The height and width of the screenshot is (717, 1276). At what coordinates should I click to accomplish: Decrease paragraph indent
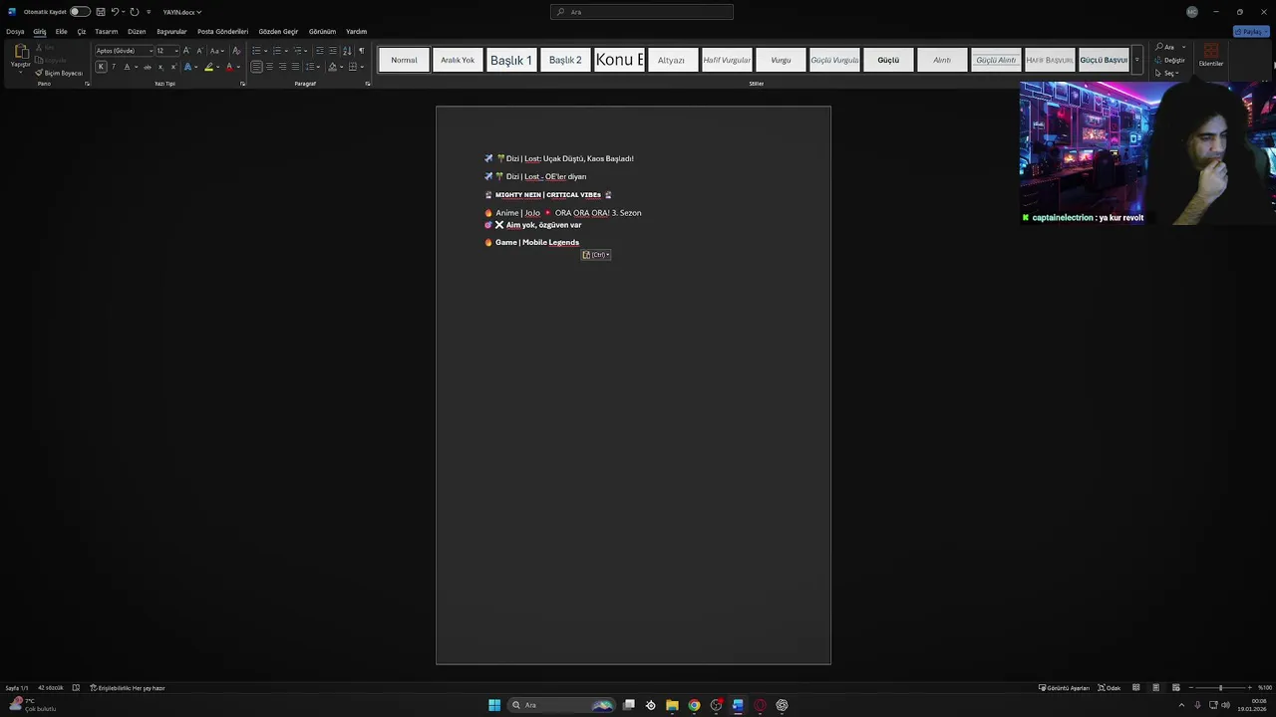click(x=319, y=51)
